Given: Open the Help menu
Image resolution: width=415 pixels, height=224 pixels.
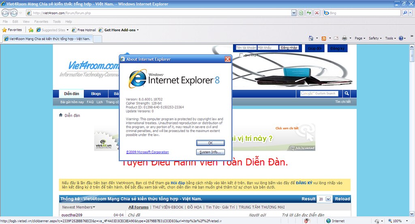Looking at the screenshot, I should tap(68, 21).
